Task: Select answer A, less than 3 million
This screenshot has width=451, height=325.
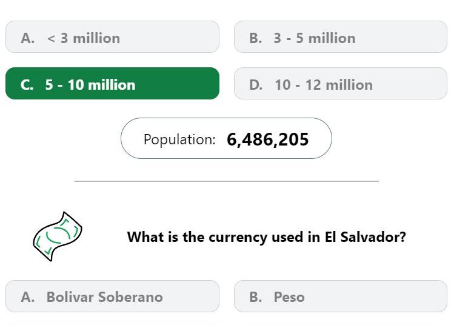Action: [x=113, y=37]
